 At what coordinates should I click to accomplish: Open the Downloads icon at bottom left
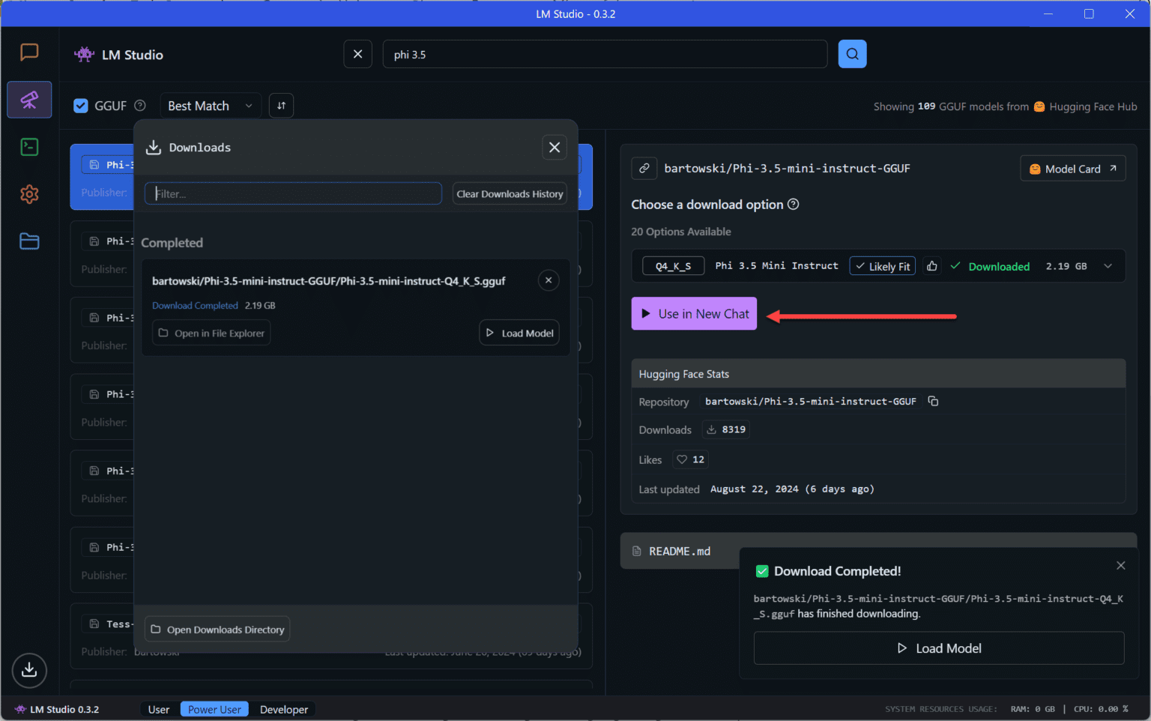click(29, 671)
